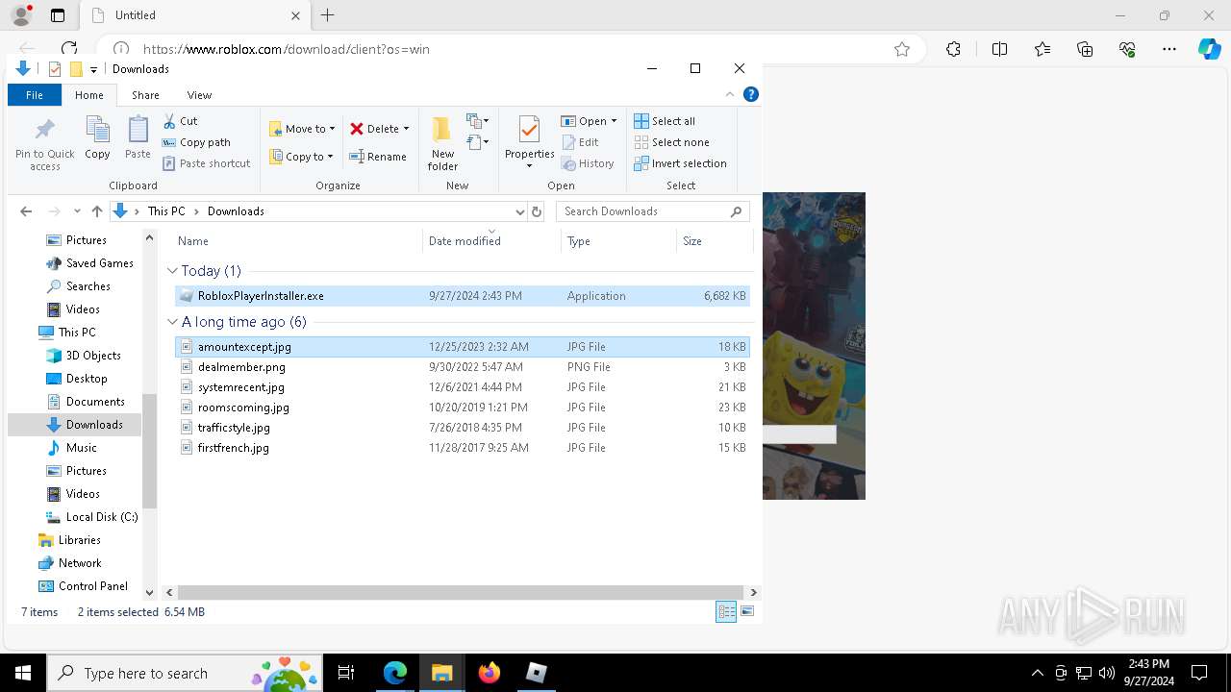This screenshot has height=692, width=1231.
Task: Open Edge Copilot icon
Action: tap(1209, 49)
